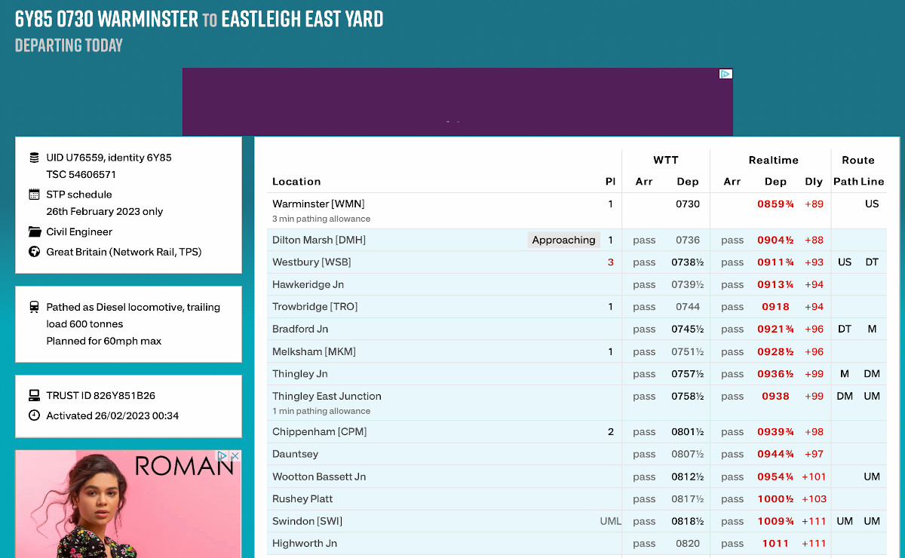
Task: Click the train icon beside Pathed as Diesel
Action: (x=34, y=307)
